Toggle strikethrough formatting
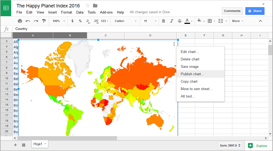This screenshot has height=151, width=273. tap(179, 21)
